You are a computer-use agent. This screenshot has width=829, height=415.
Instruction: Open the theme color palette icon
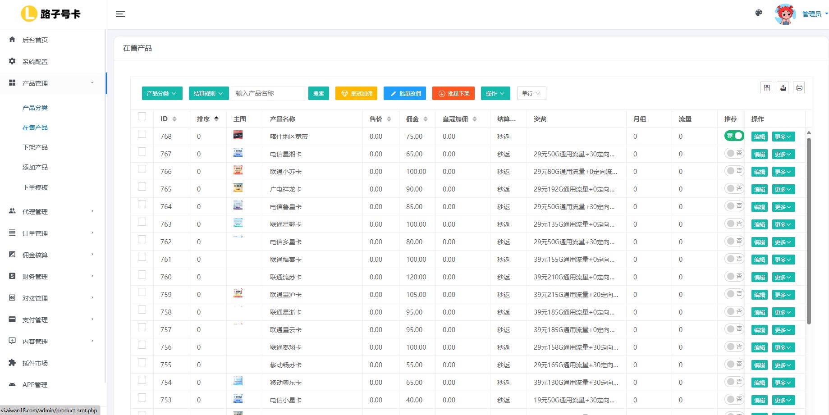(x=759, y=13)
